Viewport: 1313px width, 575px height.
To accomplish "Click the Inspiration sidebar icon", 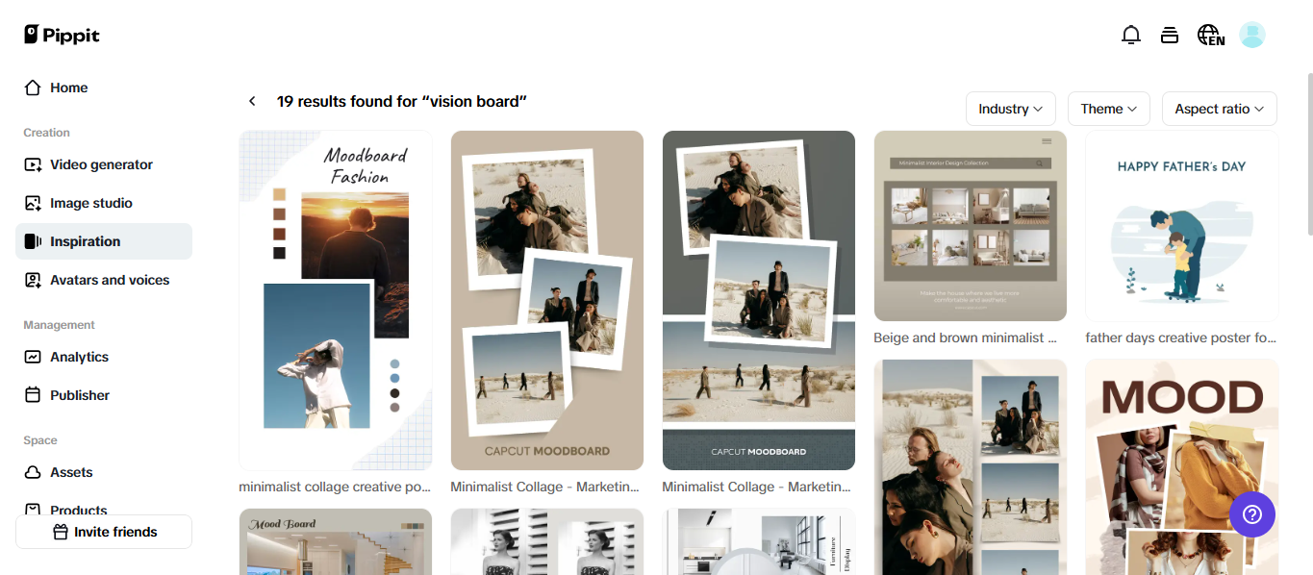I will pyautogui.click(x=33, y=241).
